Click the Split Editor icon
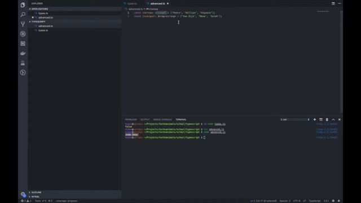The width and height of the screenshot is (361, 203). tap(333, 3)
